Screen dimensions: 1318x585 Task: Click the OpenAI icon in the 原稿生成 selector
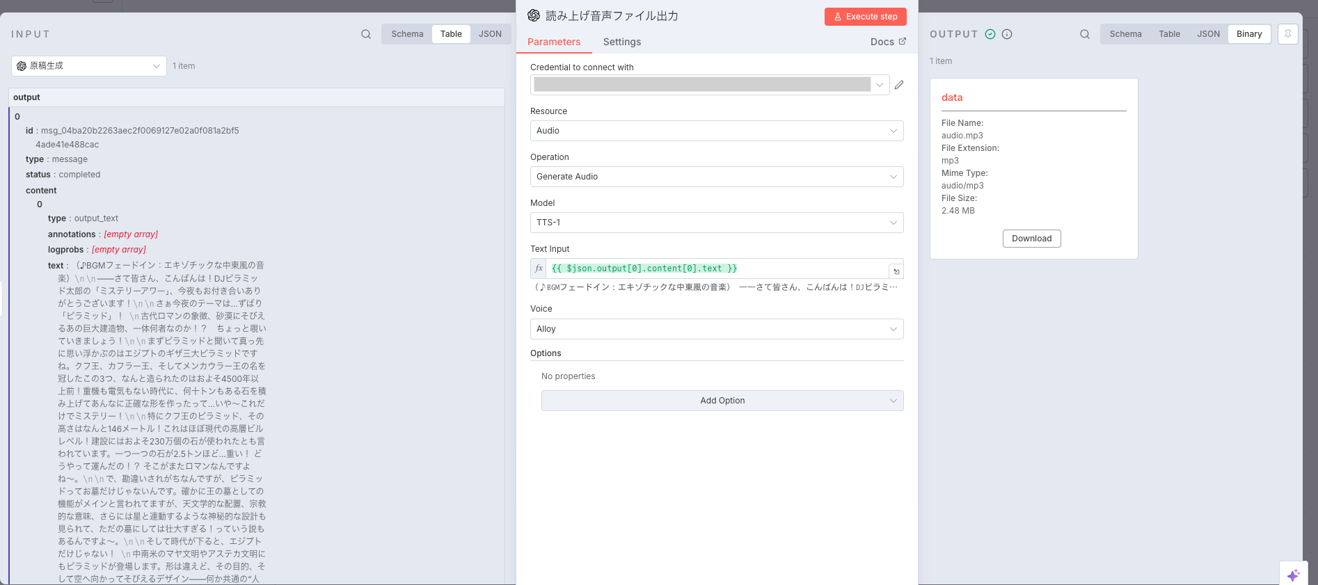click(x=22, y=66)
